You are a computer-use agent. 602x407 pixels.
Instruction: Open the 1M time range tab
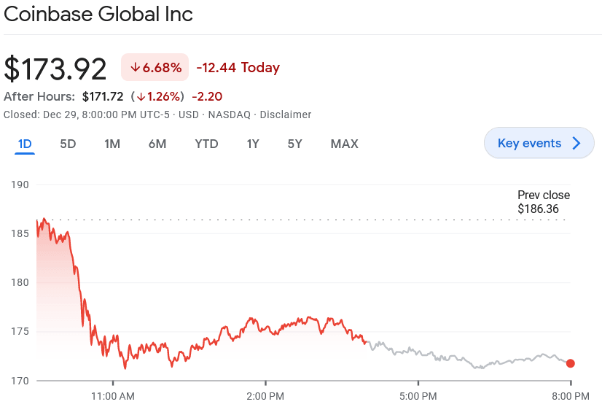[112, 144]
